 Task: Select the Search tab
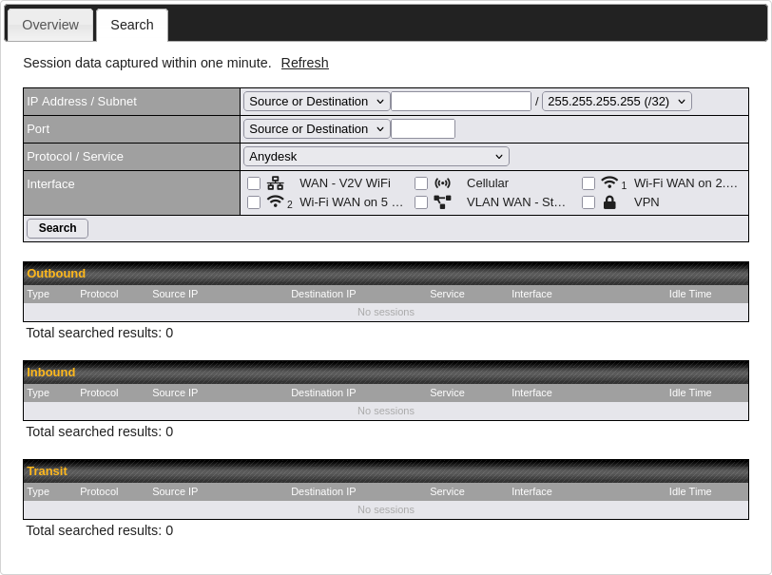132,25
